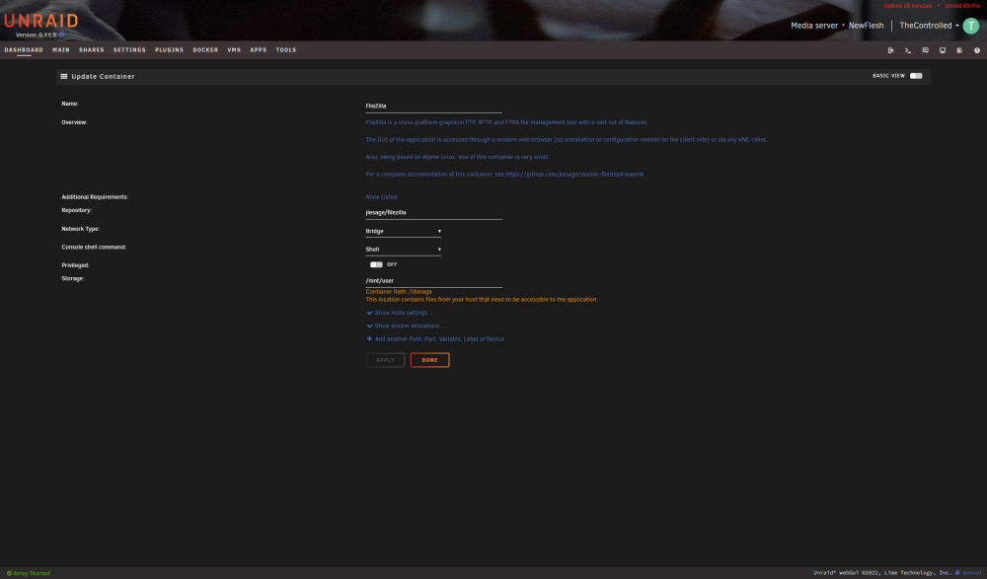Click Add another Path, Port, Variable link
This screenshot has height=579, width=987.
[x=439, y=339]
